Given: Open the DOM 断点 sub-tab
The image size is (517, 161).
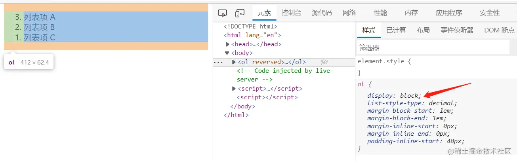Looking at the screenshot, I should point(499,30).
